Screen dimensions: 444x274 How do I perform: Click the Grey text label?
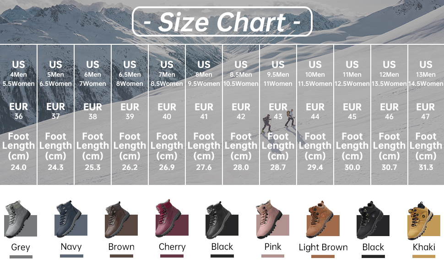click(x=21, y=248)
